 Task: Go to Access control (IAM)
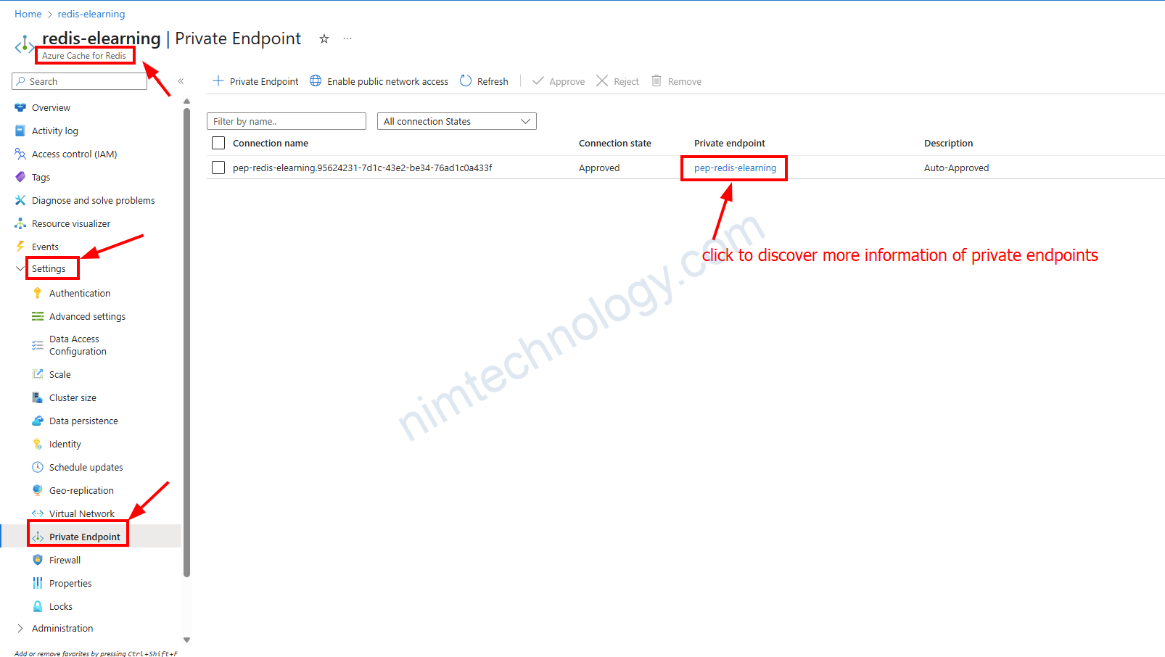tap(74, 154)
